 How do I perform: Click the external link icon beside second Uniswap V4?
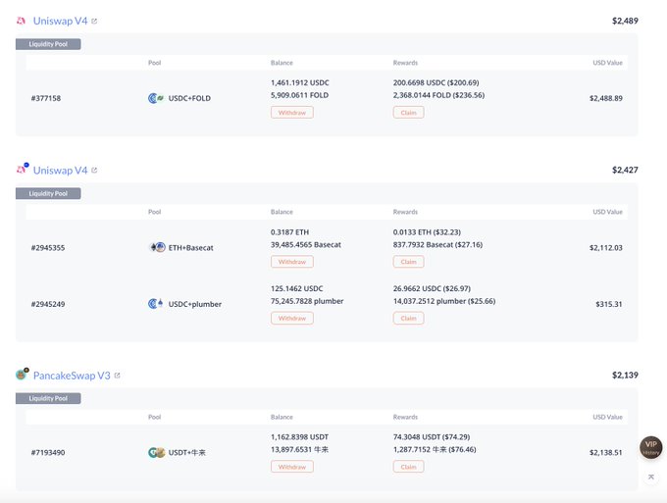(x=94, y=170)
